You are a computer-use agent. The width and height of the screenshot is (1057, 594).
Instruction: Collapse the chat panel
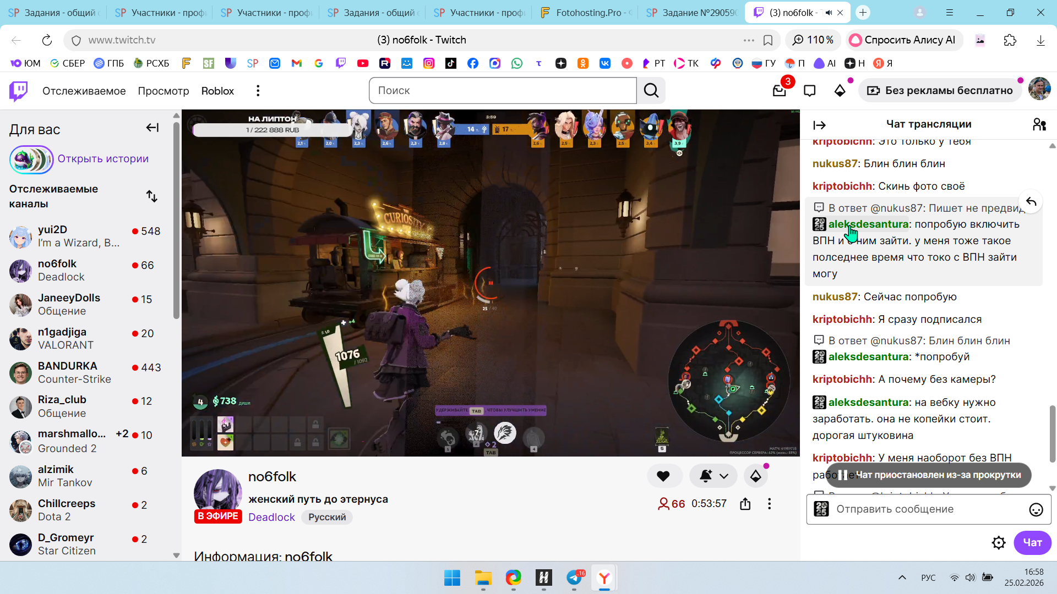coord(819,125)
